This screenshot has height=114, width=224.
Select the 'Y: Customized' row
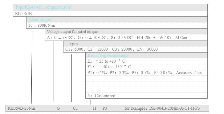click(x=101, y=96)
